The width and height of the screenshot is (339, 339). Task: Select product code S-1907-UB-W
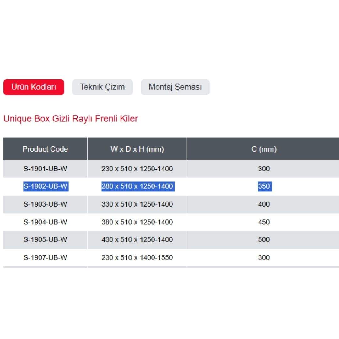45,258
